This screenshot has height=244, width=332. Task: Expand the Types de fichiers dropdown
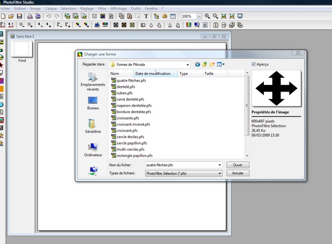[220, 173]
